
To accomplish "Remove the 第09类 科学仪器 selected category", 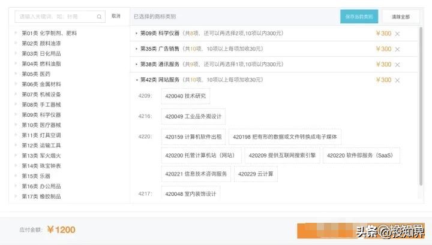I will [397, 34].
